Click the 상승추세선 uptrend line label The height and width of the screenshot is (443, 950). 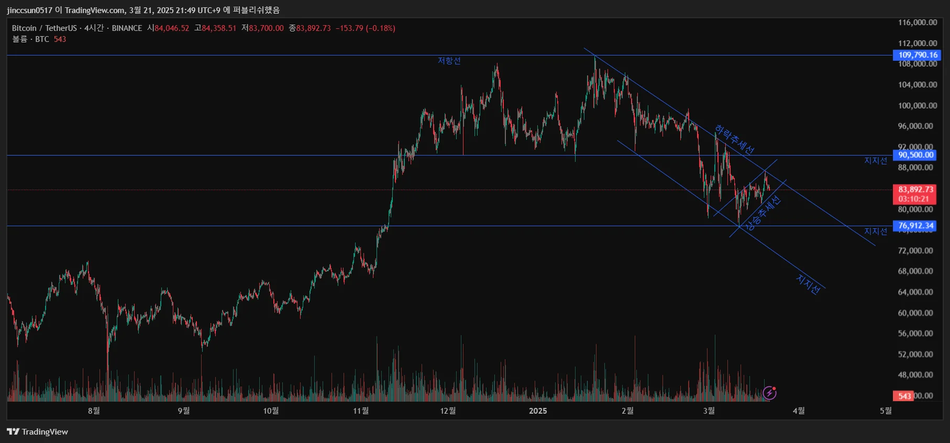tap(763, 213)
